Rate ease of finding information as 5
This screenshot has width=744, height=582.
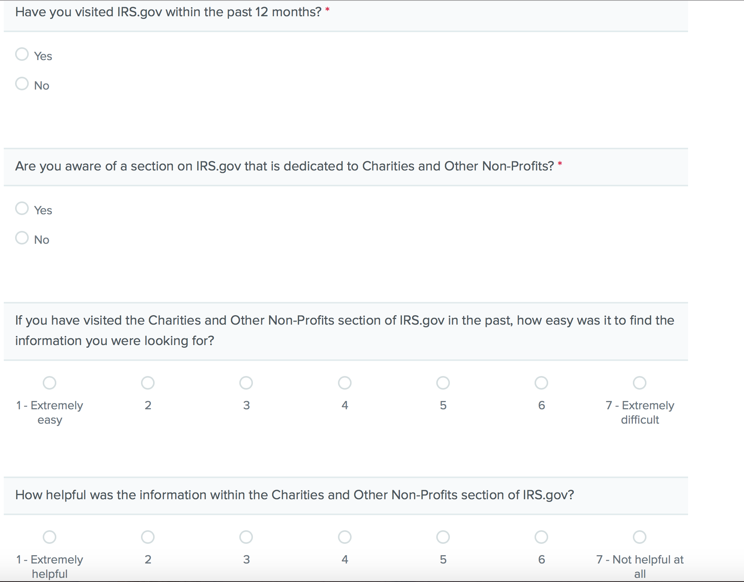(x=443, y=383)
